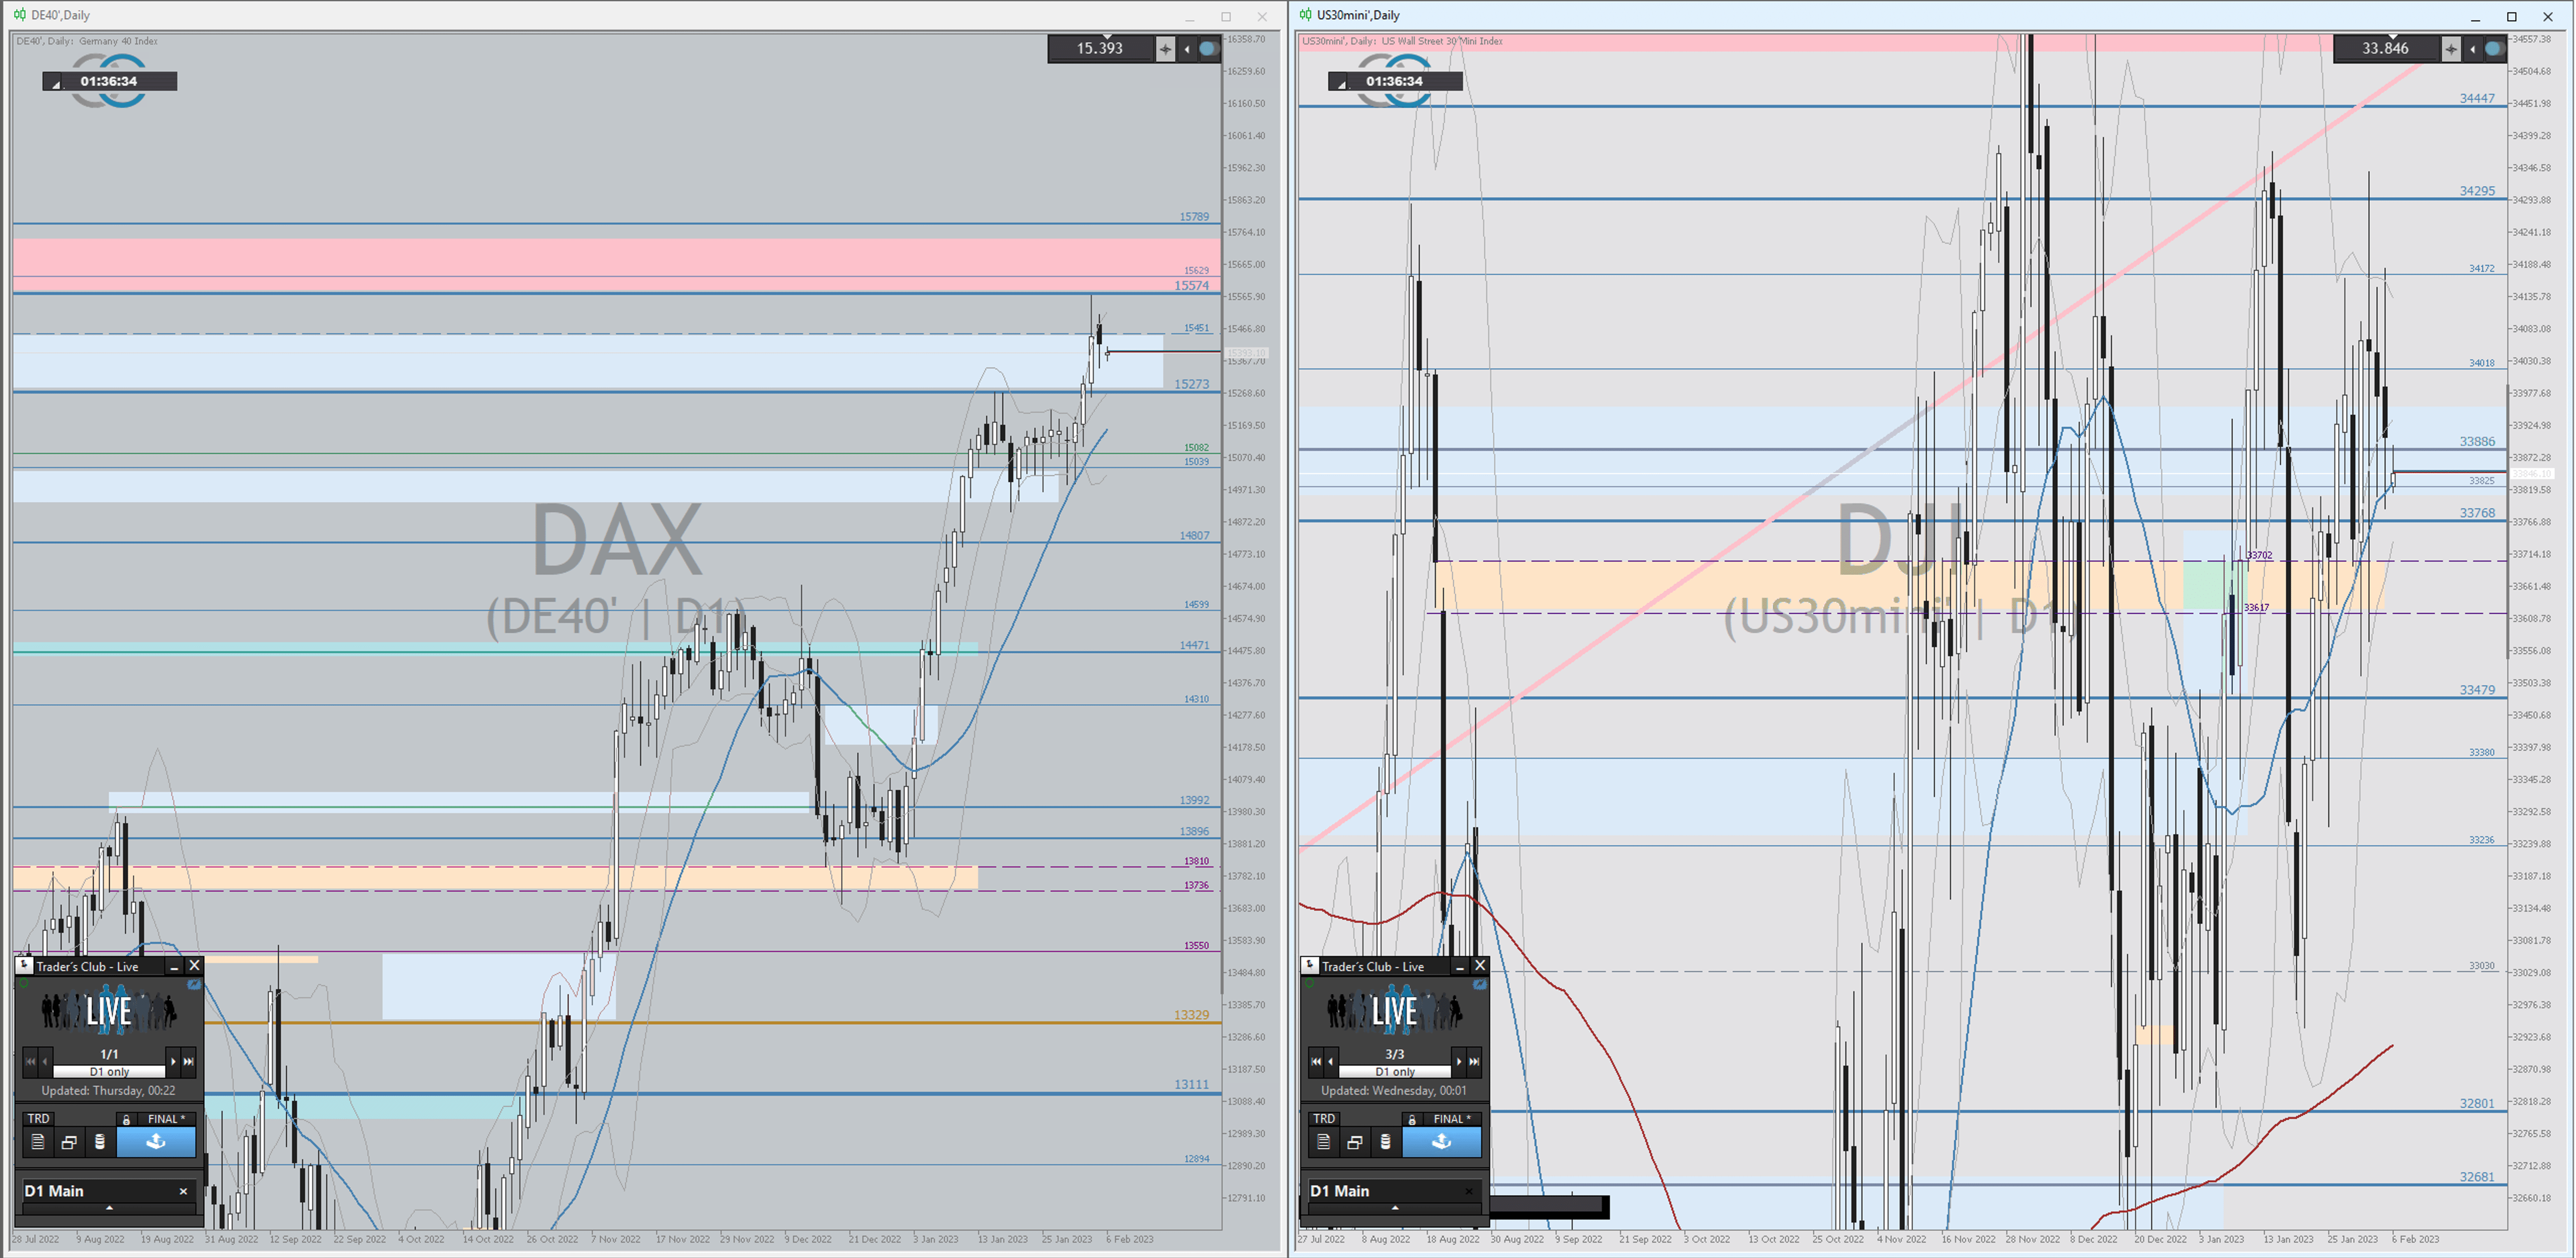
Task: Click the crosshair star icon in US30mini price box
Action: pos(2451,48)
